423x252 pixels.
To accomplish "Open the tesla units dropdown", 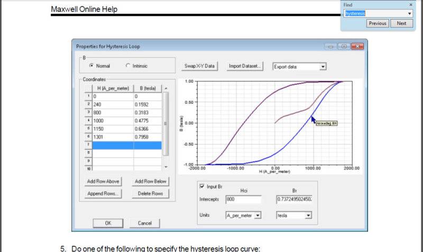I will tap(308, 215).
